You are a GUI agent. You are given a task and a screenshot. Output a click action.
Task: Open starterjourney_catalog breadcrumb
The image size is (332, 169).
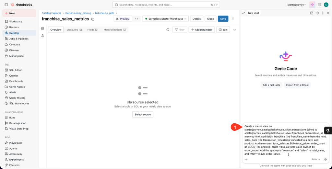coord(78,13)
